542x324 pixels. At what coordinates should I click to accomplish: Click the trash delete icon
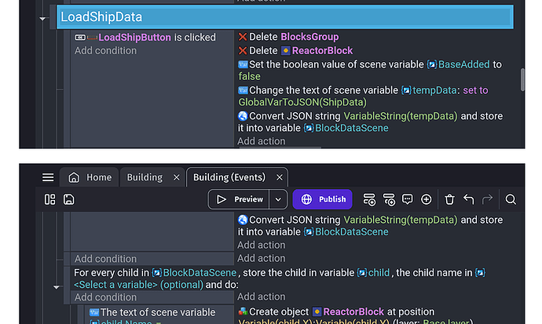[450, 199]
